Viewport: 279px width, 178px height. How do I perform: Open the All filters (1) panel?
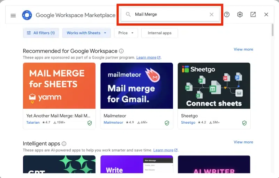pyautogui.click(x=41, y=33)
